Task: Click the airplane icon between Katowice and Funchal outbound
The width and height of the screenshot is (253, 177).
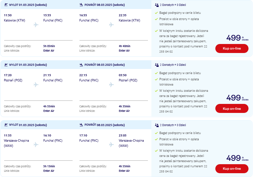Action: pos(36,25)
